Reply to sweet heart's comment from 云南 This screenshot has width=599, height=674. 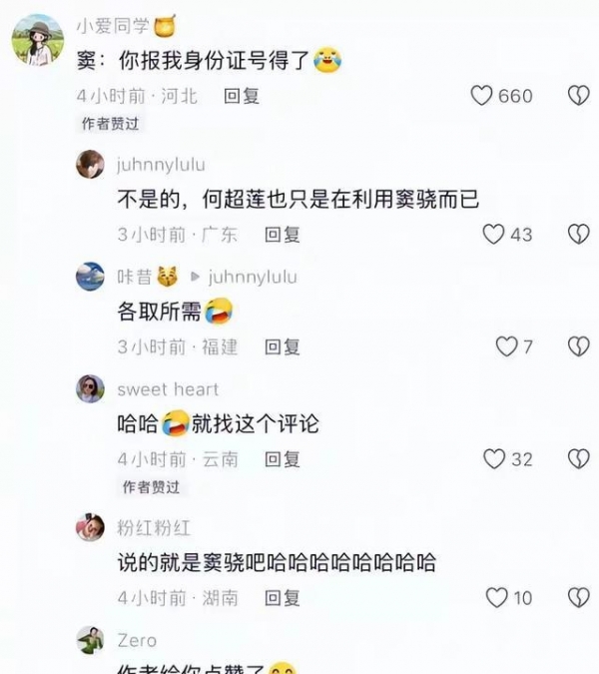click(283, 459)
